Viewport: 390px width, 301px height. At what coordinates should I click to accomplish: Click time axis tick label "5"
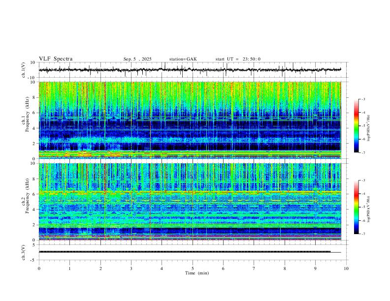coord(193,269)
